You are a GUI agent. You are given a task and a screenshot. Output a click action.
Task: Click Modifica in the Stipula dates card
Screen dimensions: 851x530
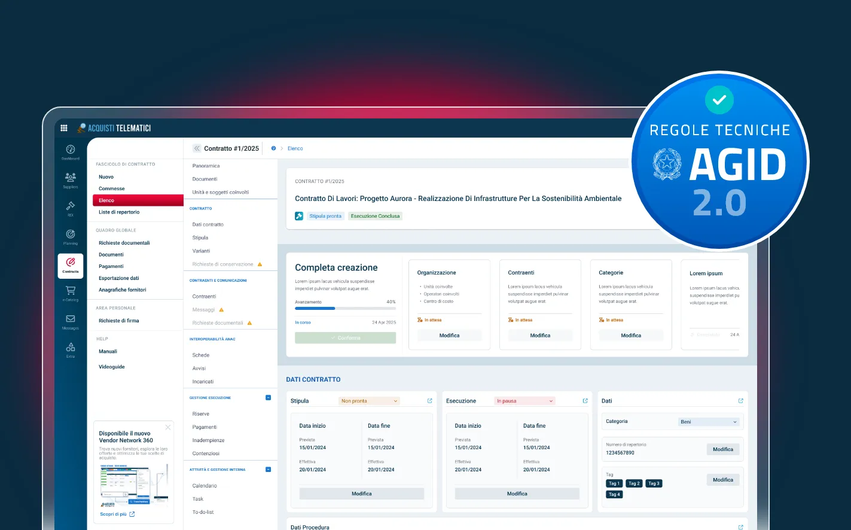click(362, 494)
